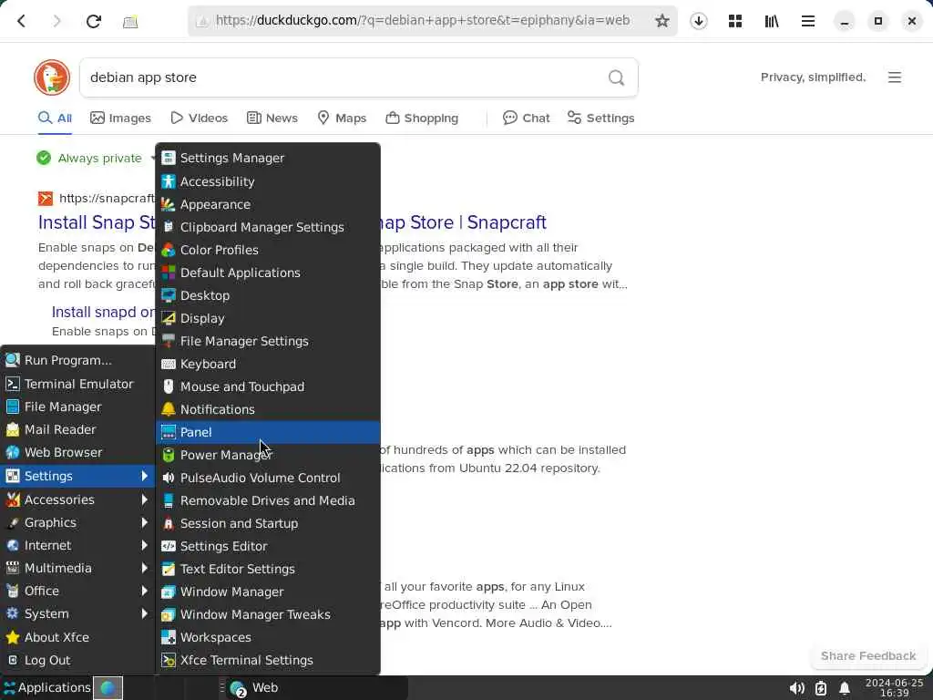933x700 pixels.
Task: Expand the Multimedia submenu
Action: point(77,568)
